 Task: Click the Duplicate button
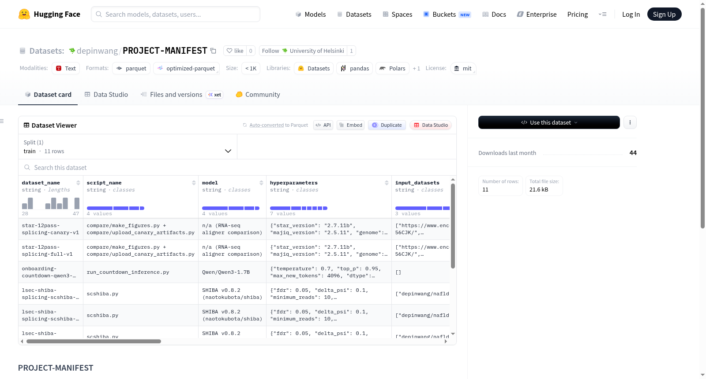(387, 125)
